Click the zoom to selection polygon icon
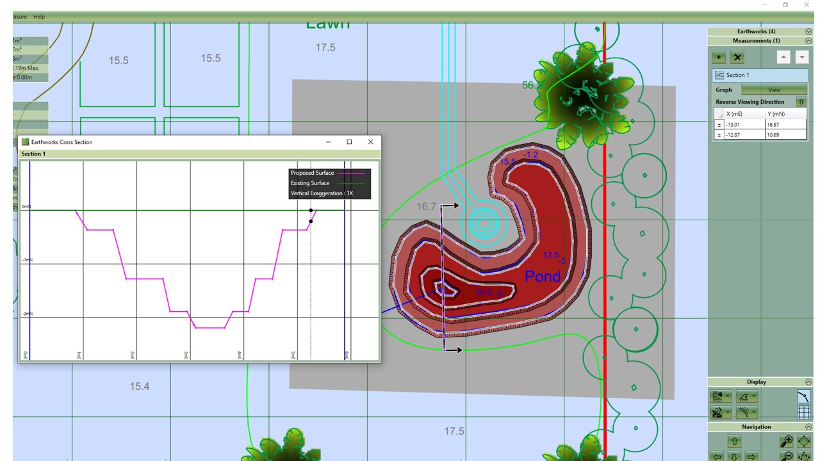The image size is (820, 461). 804,457
